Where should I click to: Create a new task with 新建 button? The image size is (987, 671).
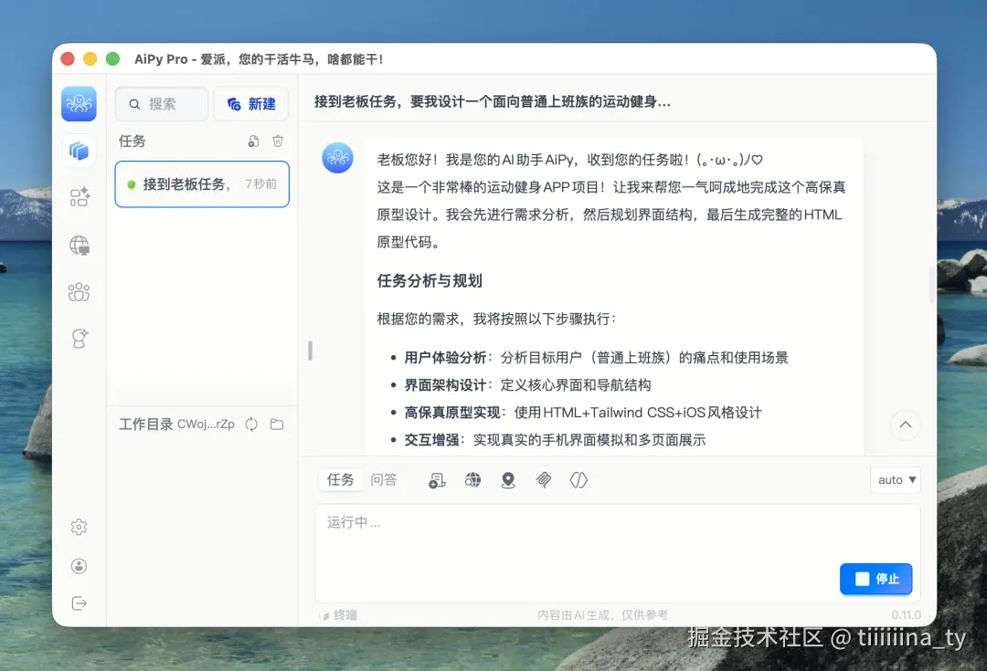pos(251,103)
